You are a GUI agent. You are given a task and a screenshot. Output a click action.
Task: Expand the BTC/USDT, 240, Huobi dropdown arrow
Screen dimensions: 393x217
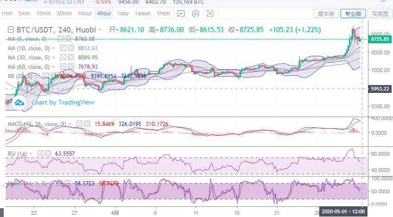tap(100, 30)
